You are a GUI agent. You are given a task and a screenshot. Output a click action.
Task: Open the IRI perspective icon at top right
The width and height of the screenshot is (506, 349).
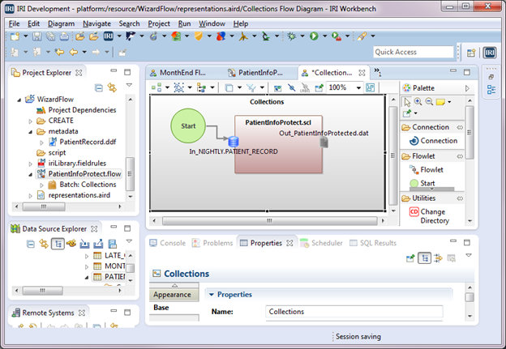point(490,53)
